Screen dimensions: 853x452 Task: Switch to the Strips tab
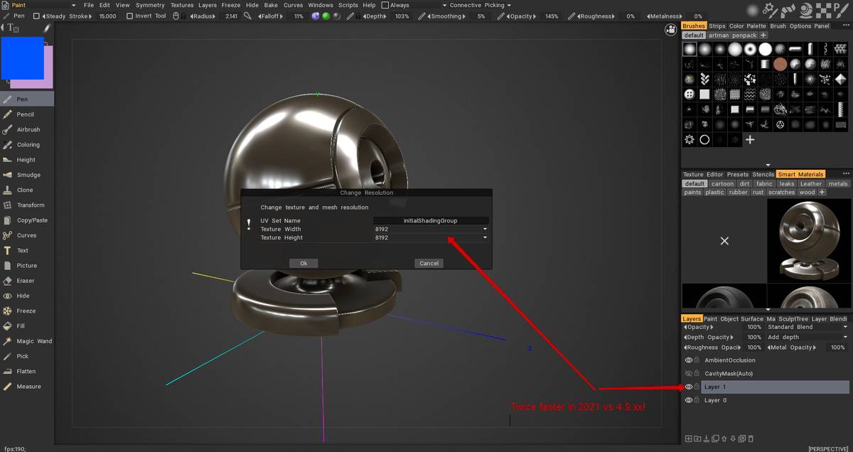coord(717,26)
